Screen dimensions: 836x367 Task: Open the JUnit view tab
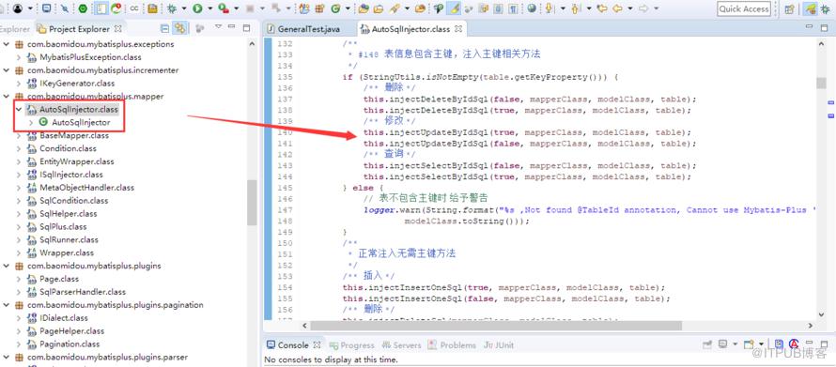[x=499, y=345]
